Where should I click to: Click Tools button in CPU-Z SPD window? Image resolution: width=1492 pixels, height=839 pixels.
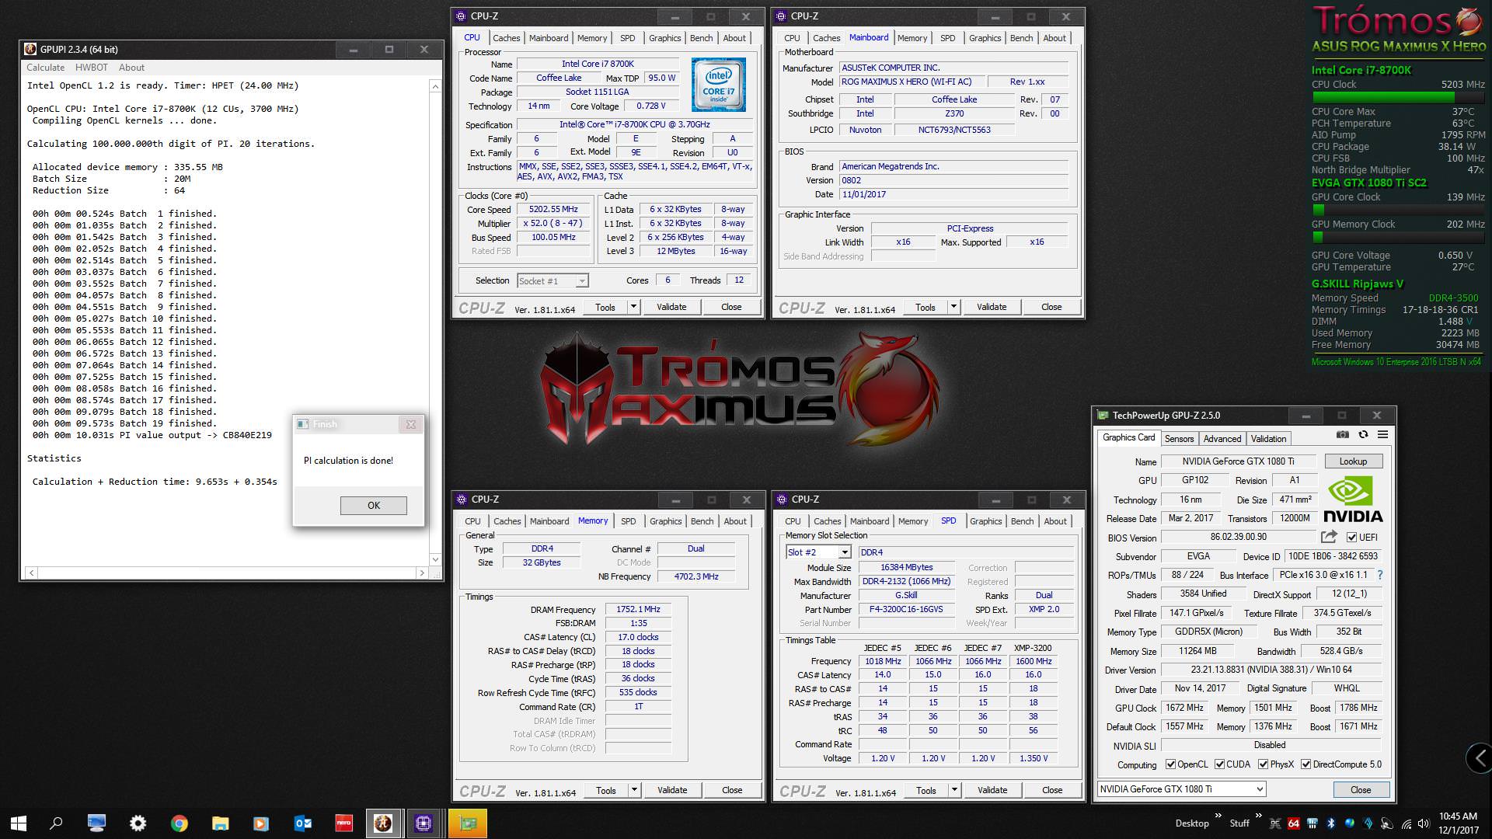[x=926, y=790]
